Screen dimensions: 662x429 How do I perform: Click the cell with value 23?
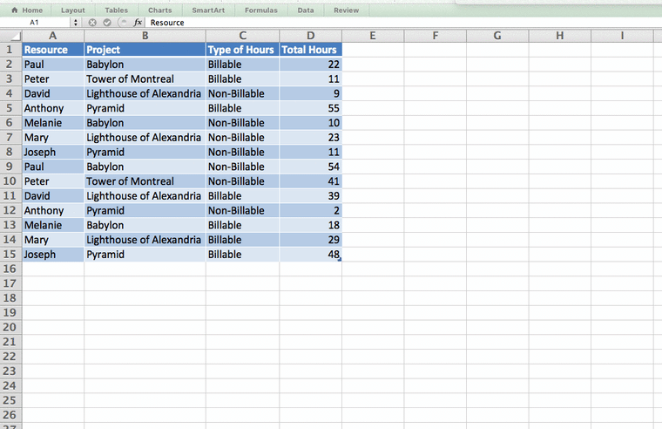[x=310, y=138]
